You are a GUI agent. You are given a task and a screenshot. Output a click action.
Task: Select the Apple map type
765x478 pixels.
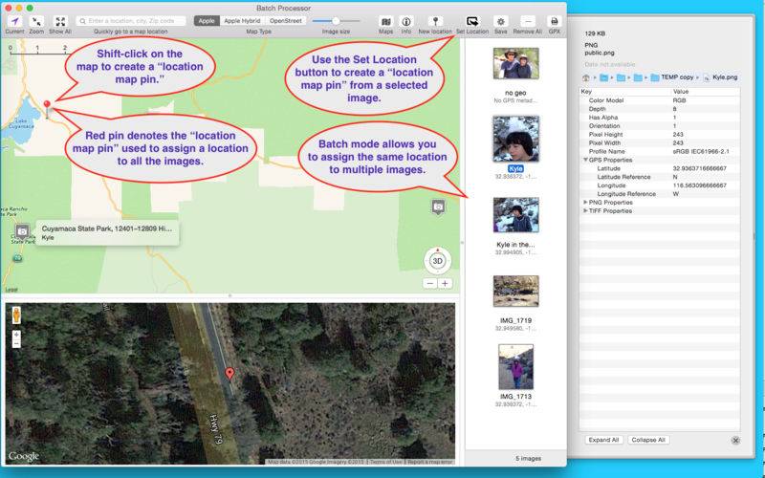pos(207,21)
